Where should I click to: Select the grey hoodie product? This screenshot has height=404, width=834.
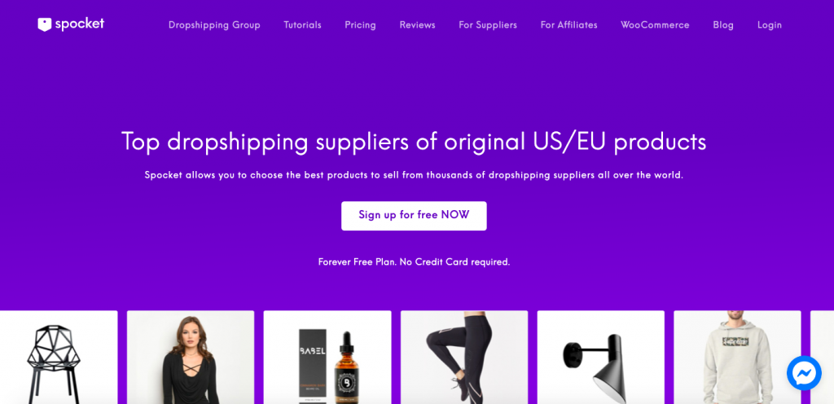point(737,358)
